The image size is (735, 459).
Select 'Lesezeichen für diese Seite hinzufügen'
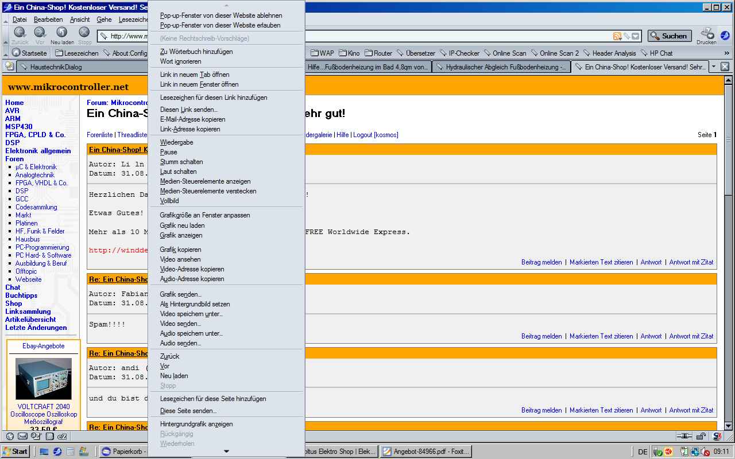click(226, 399)
